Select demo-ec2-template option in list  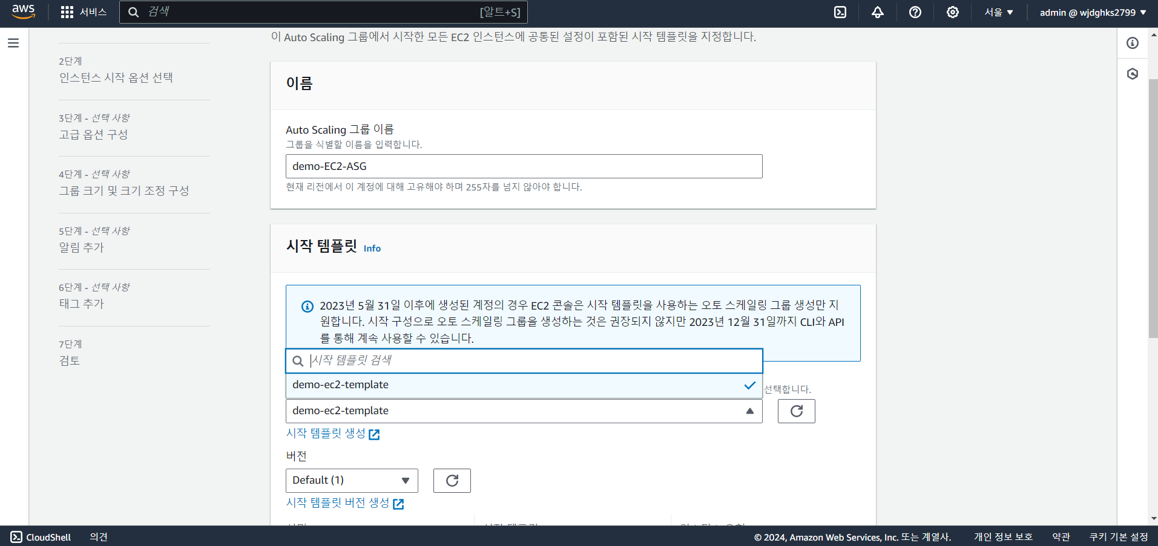tap(524, 385)
